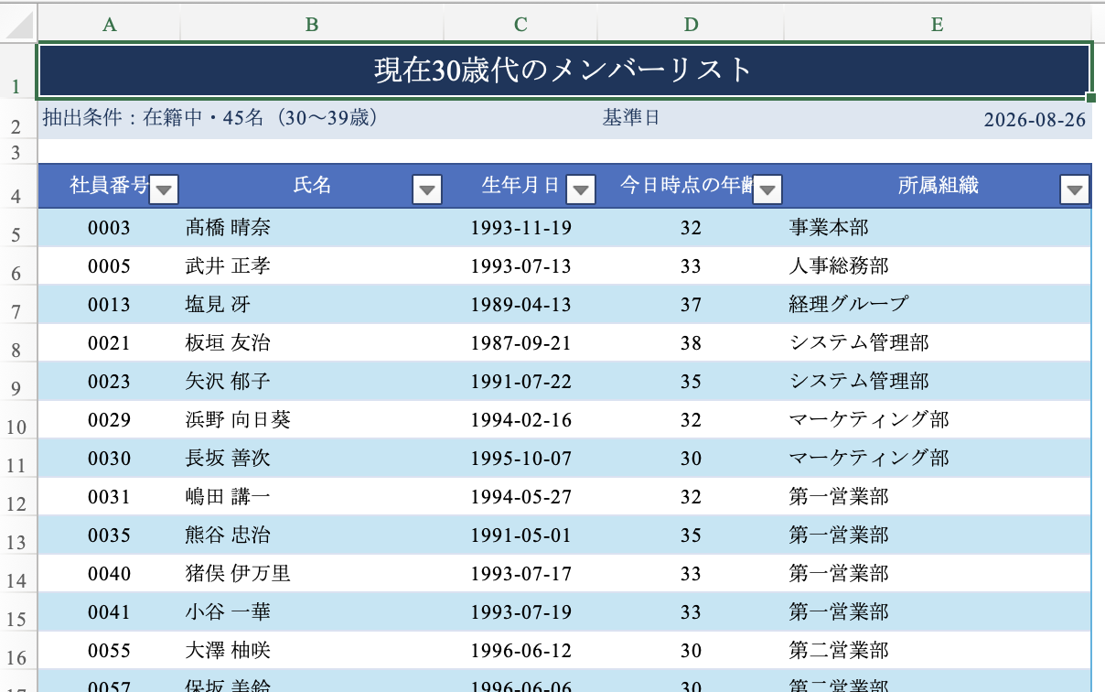Open the 氏名 column filter dropdown
This screenshot has width=1105, height=692.
pos(428,189)
